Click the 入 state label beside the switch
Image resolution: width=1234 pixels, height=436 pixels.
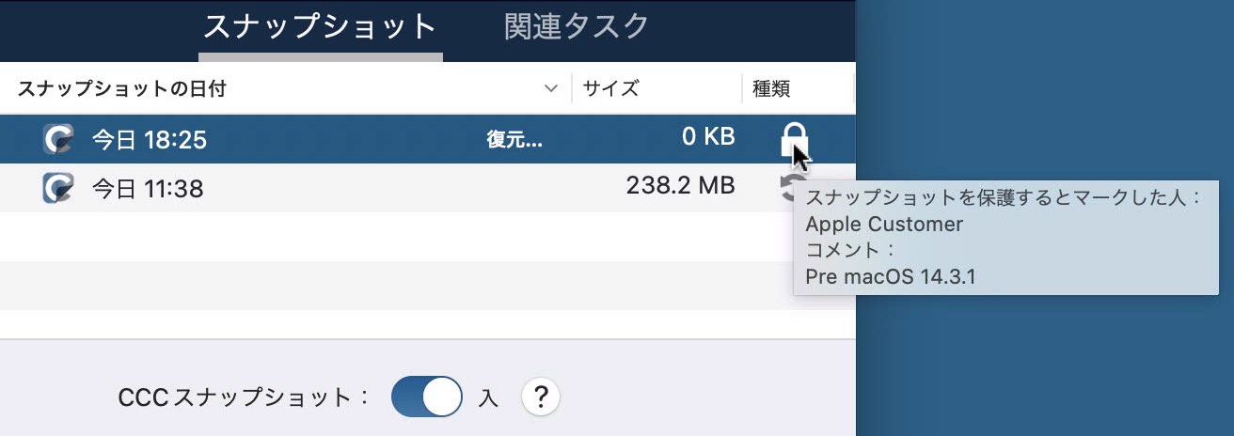pyautogui.click(x=487, y=397)
